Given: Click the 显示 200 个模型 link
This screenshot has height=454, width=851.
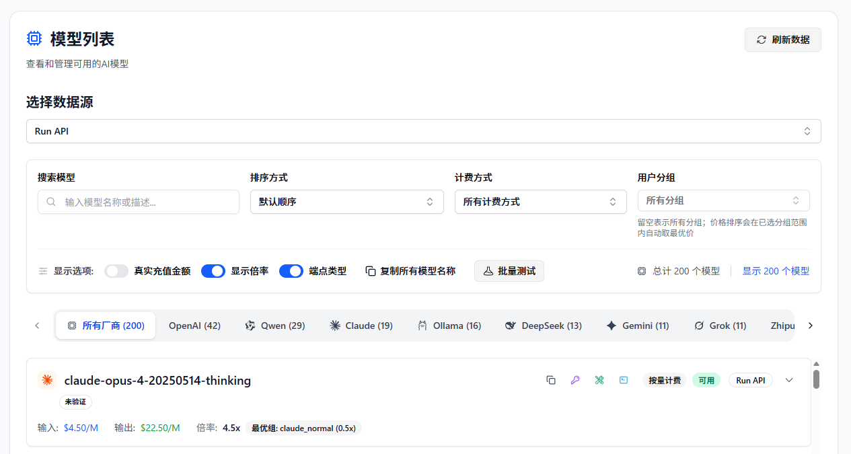Looking at the screenshot, I should tap(776, 271).
